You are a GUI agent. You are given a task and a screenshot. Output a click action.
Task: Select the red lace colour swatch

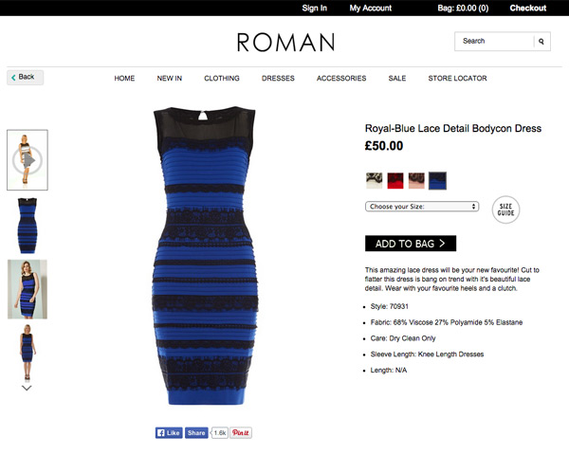(395, 180)
